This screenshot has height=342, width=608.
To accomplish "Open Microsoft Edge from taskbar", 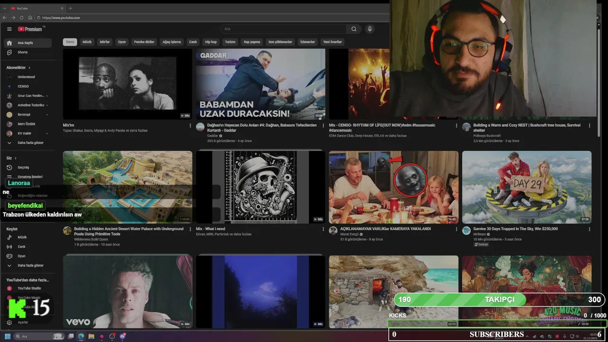I will 81,336.
